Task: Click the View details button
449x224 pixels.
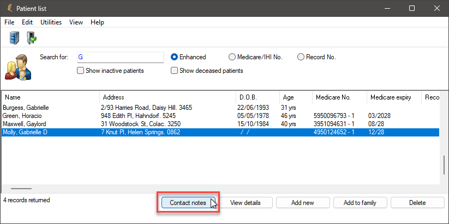Action: coord(245,203)
